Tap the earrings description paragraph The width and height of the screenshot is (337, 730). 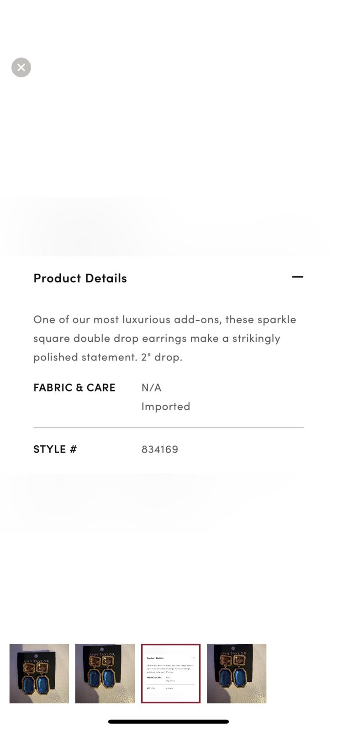[165, 338]
